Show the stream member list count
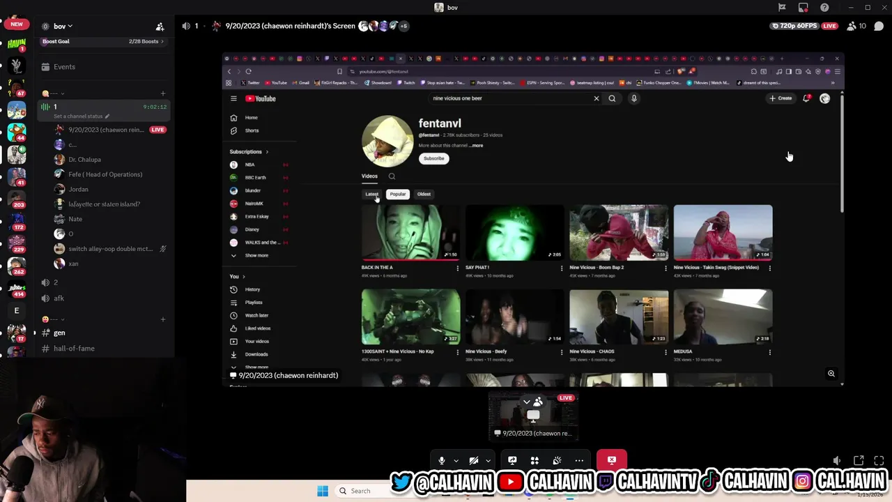Screen dimensions: 892x502 [856, 26]
